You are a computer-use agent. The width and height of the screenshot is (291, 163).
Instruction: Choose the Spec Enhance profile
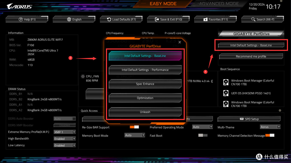pos(145,84)
